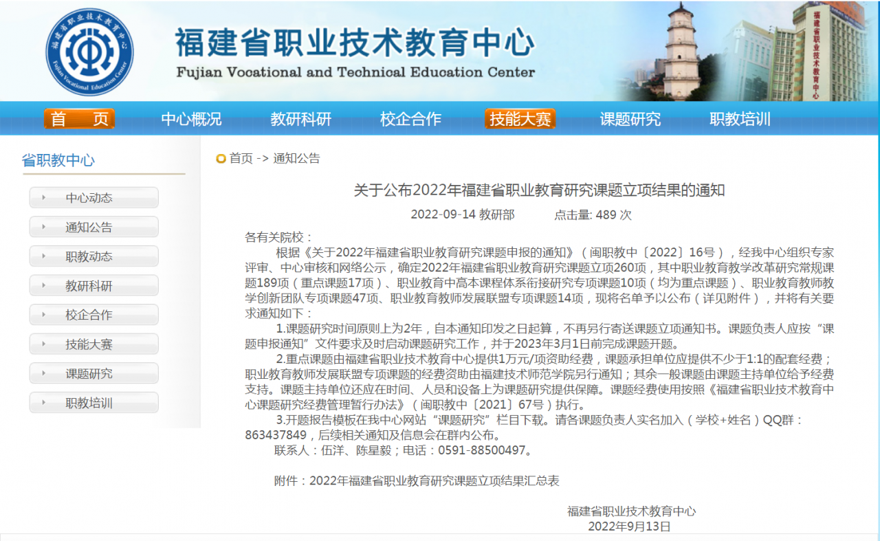
Task: Click the 首页 breadcrumb link
Action: click(241, 159)
